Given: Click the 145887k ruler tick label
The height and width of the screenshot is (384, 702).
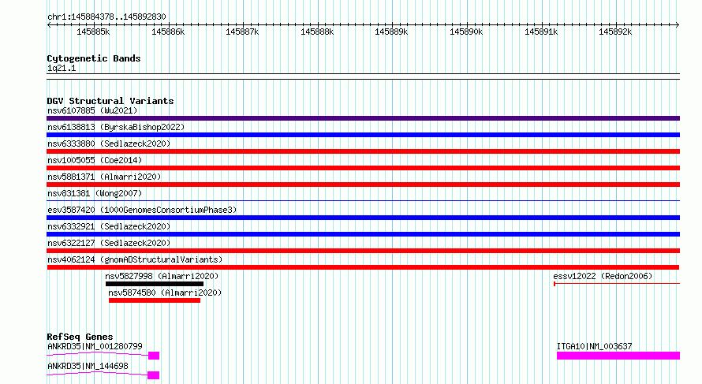Looking at the screenshot, I should pyautogui.click(x=242, y=32).
